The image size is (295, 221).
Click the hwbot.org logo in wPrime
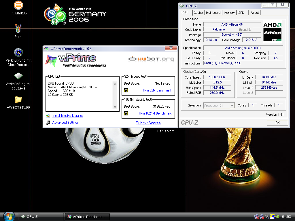(x=152, y=59)
